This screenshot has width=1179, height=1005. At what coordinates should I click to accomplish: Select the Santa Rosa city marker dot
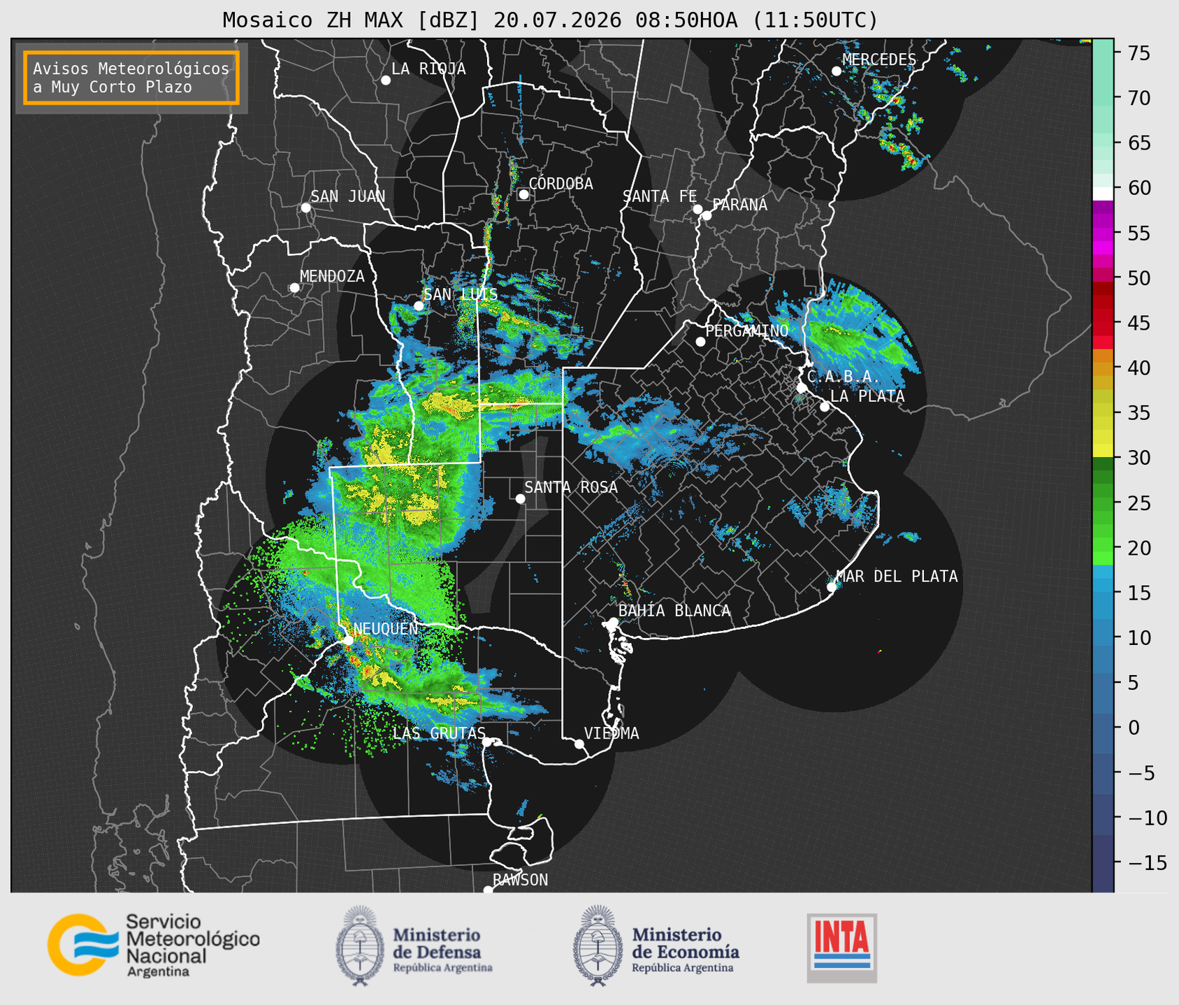[x=520, y=498]
